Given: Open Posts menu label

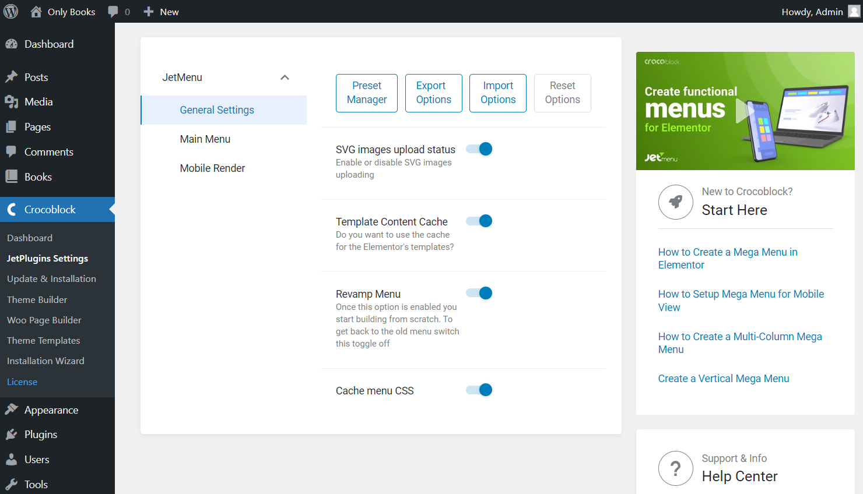Looking at the screenshot, I should point(36,77).
